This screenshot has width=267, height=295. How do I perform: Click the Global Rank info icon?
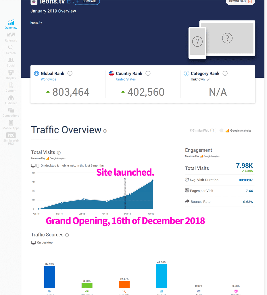point(70,73)
